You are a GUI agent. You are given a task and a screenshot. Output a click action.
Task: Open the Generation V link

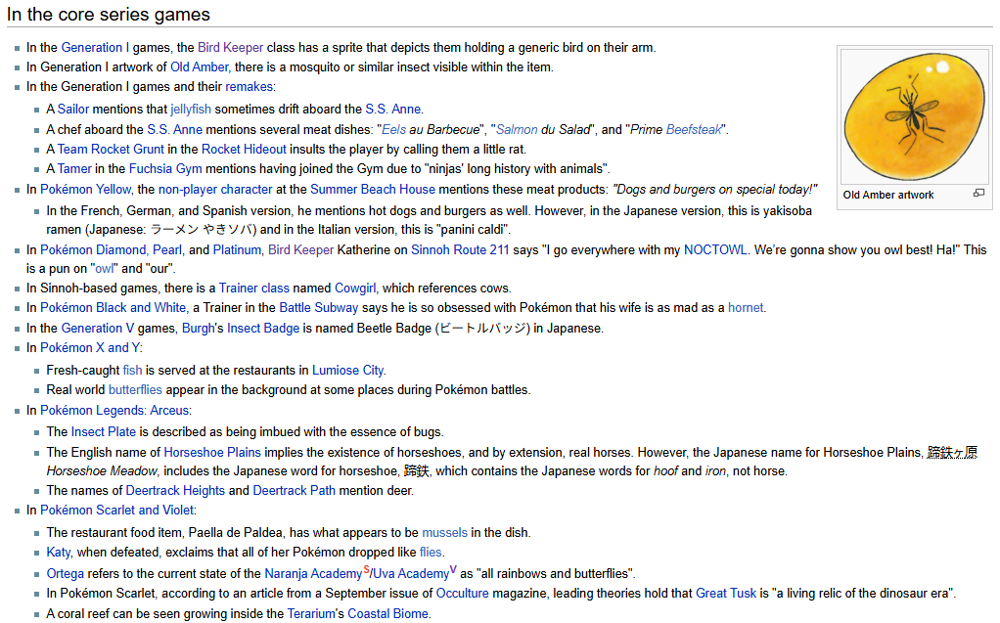tap(98, 329)
